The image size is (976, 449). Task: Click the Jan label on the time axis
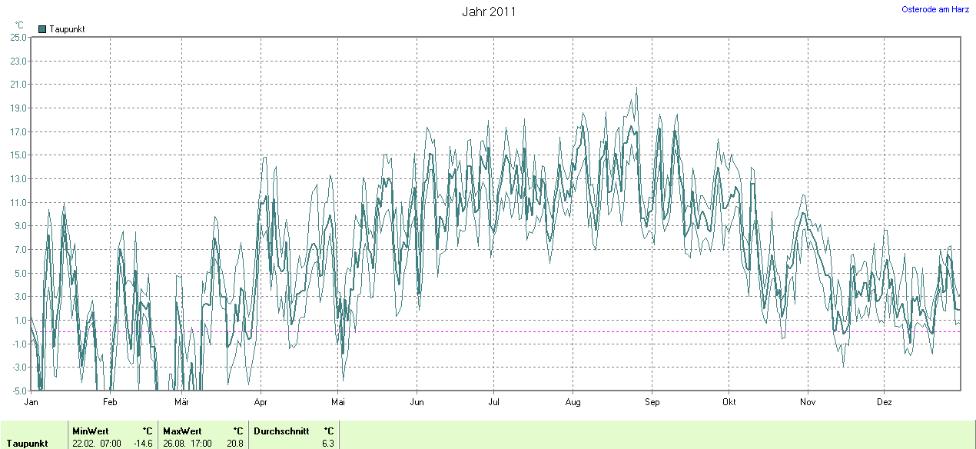tap(32, 402)
